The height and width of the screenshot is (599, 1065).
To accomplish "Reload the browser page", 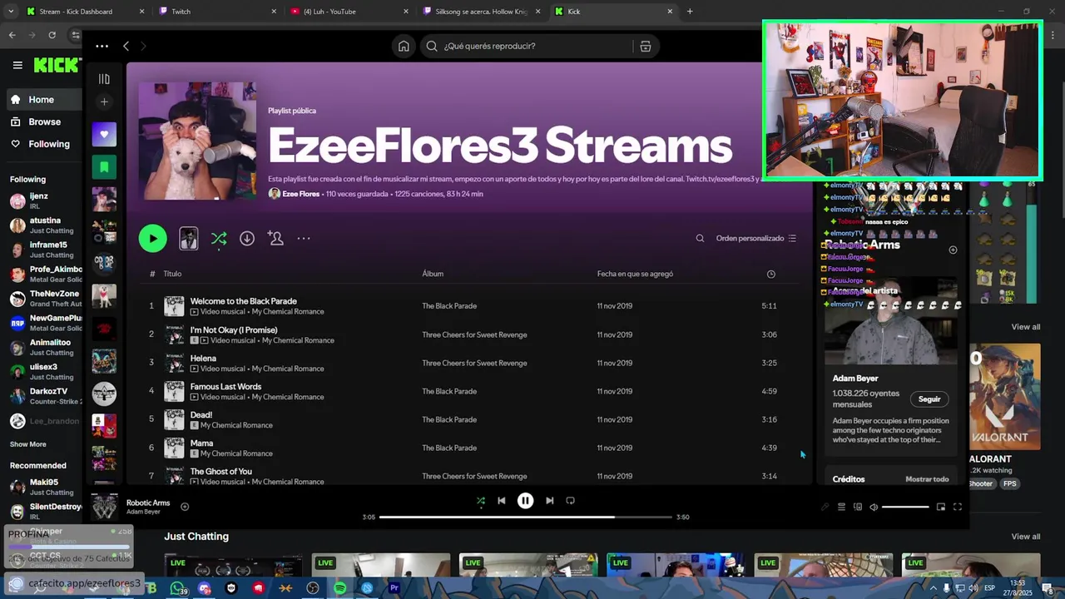I will pyautogui.click(x=52, y=35).
